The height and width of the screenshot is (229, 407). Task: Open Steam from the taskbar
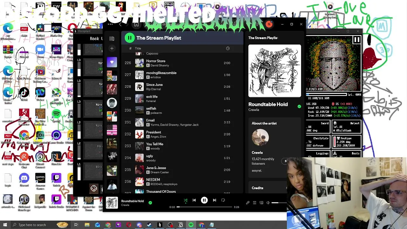[x=149, y=225]
